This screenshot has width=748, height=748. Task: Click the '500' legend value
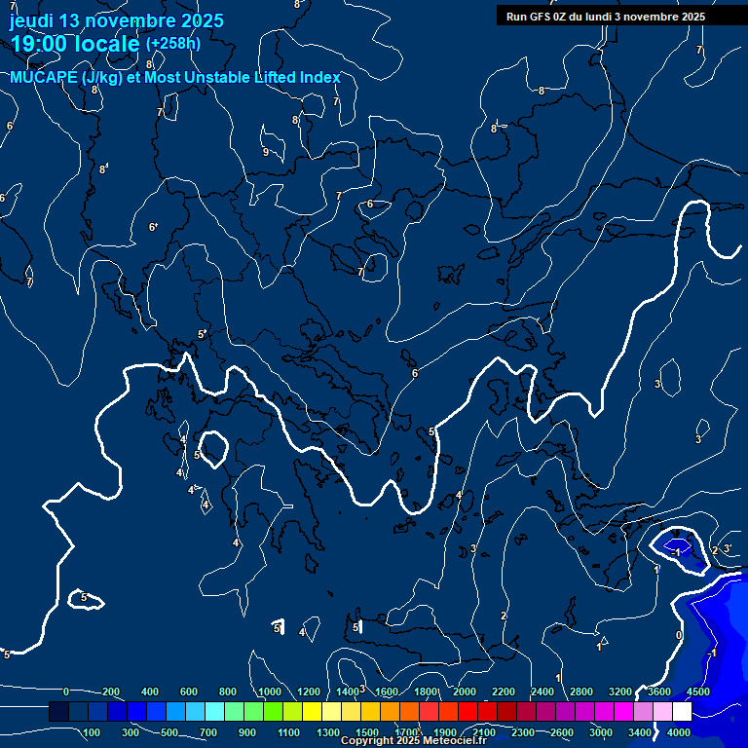click(x=168, y=732)
